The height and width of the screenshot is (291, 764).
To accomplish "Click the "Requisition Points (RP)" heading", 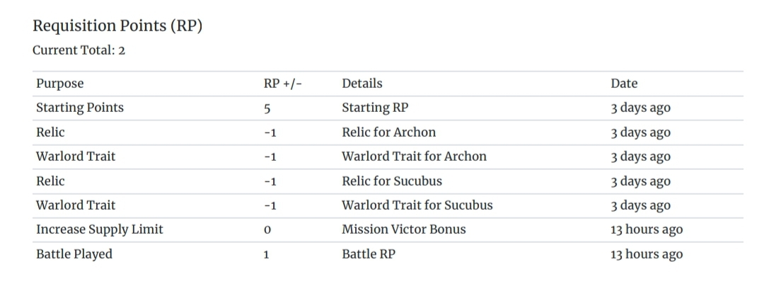I will (x=118, y=26).
